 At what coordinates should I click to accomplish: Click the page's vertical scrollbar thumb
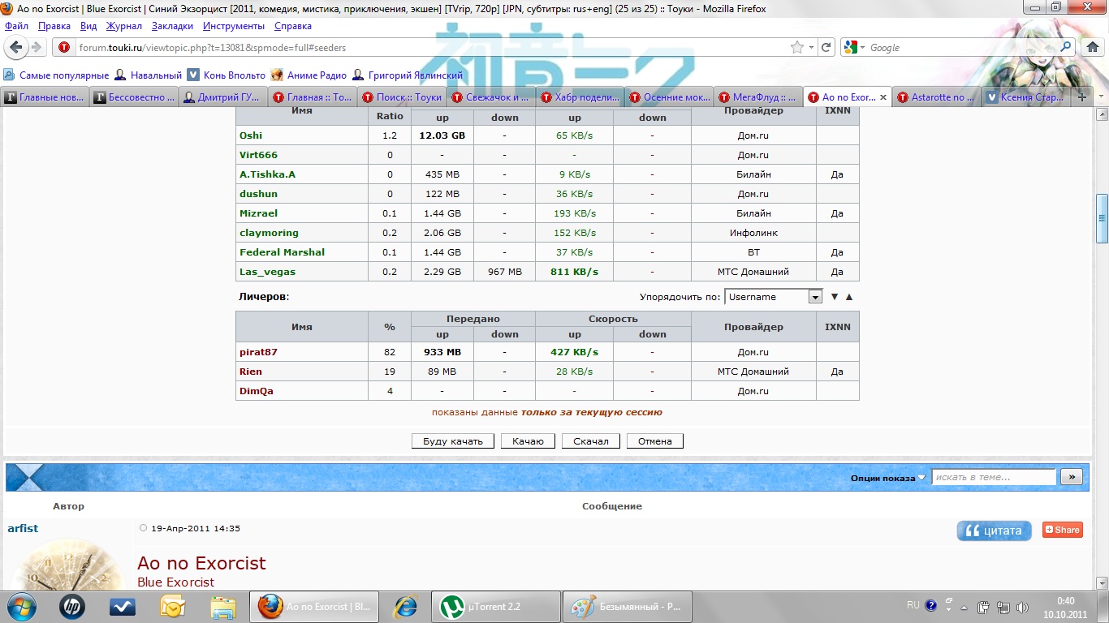(1102, 217)
